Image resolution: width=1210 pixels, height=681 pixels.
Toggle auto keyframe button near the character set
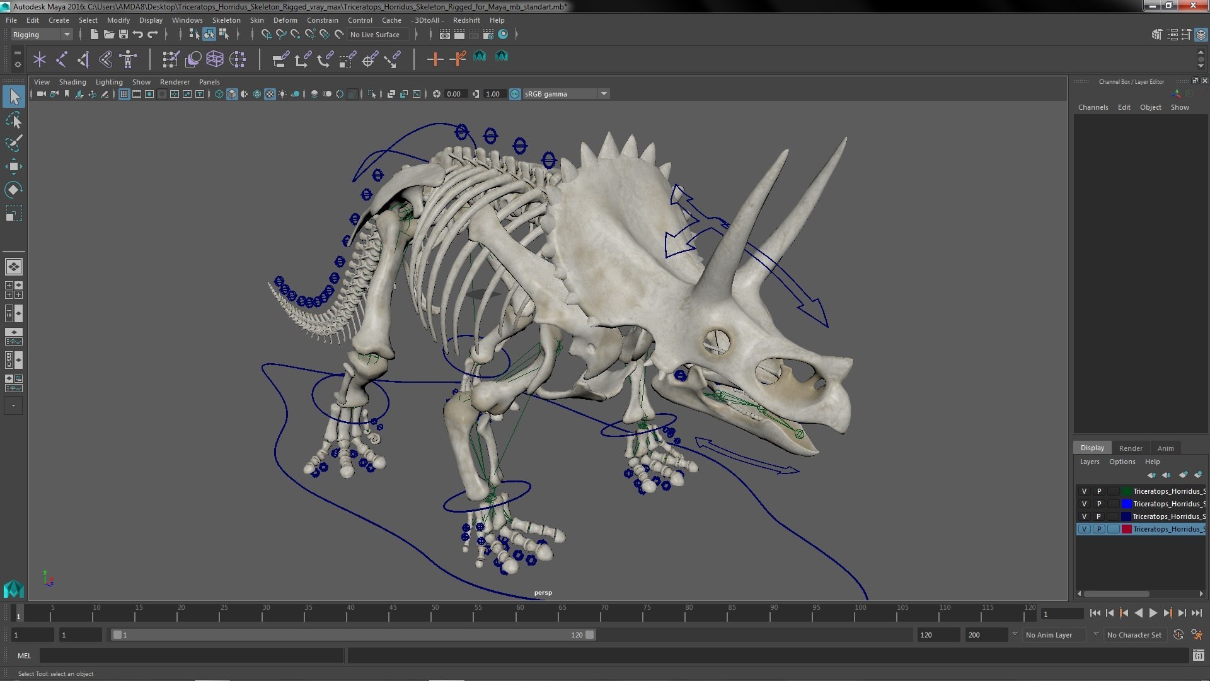[x=1178, y=635]
